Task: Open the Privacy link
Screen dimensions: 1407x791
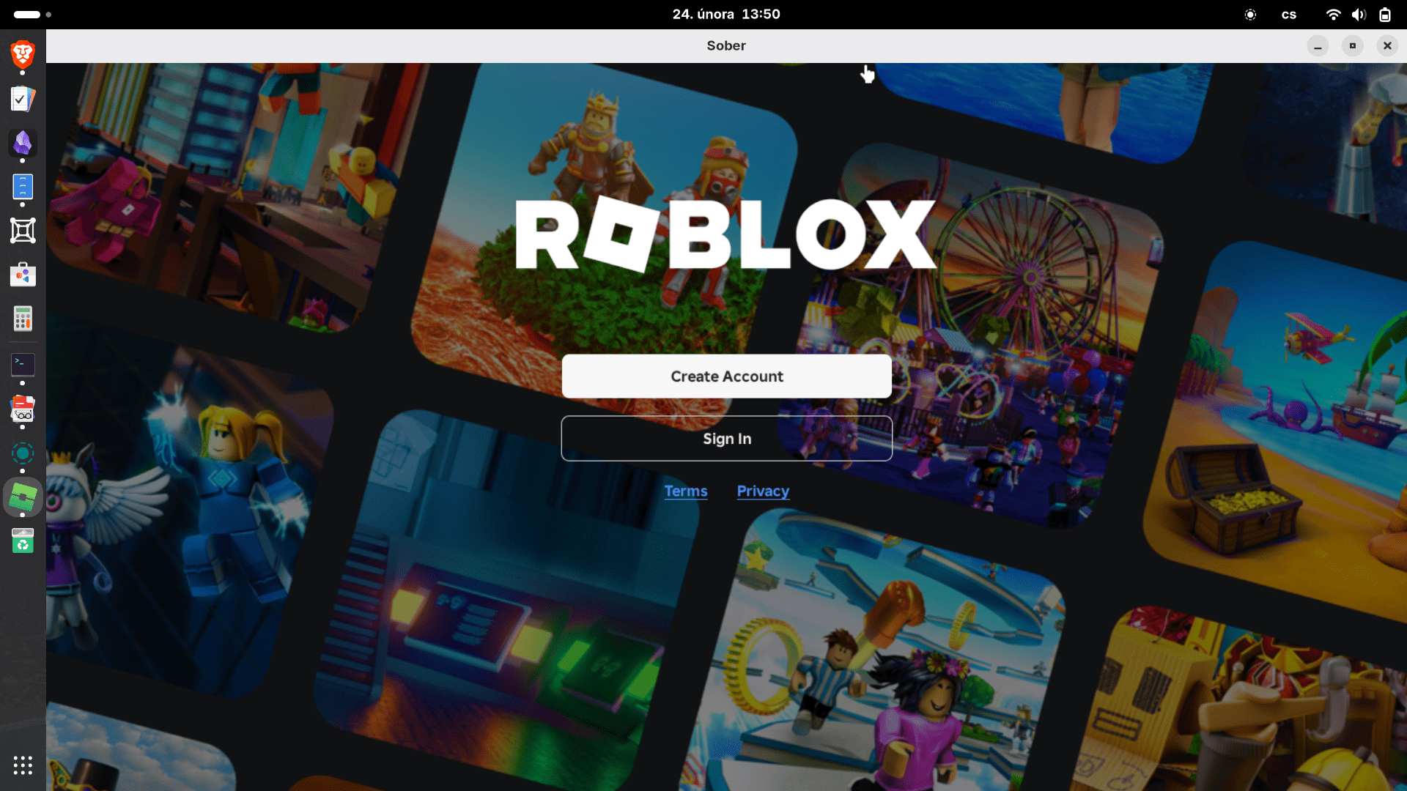Action: click(763, 491)
